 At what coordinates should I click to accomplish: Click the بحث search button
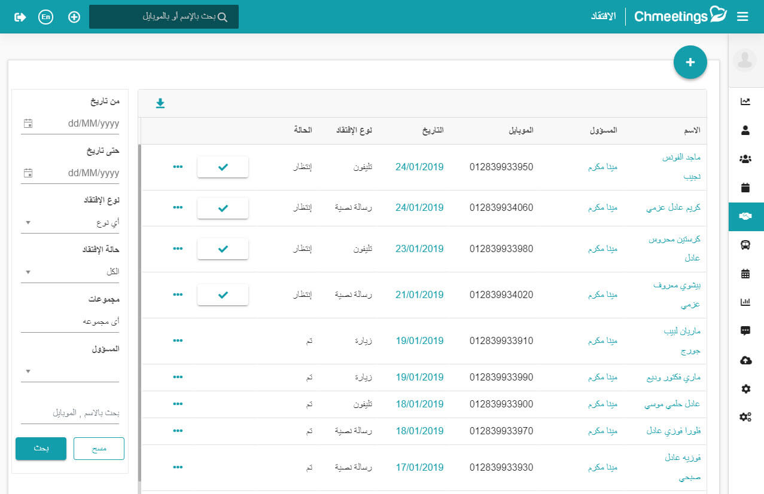41,449
